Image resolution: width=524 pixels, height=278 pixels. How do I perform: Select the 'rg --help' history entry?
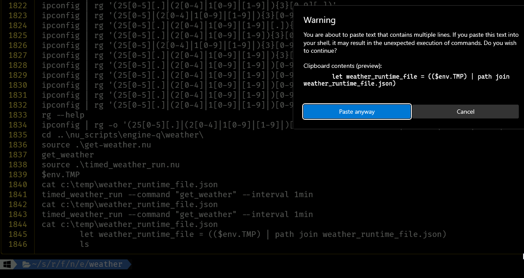pos(60,115)
